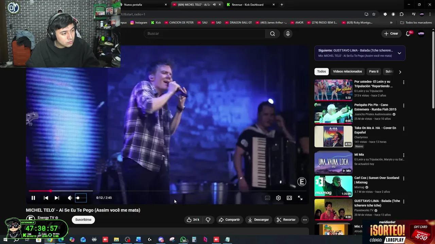Open options menu for Mi Mix

tap(404, 156)
